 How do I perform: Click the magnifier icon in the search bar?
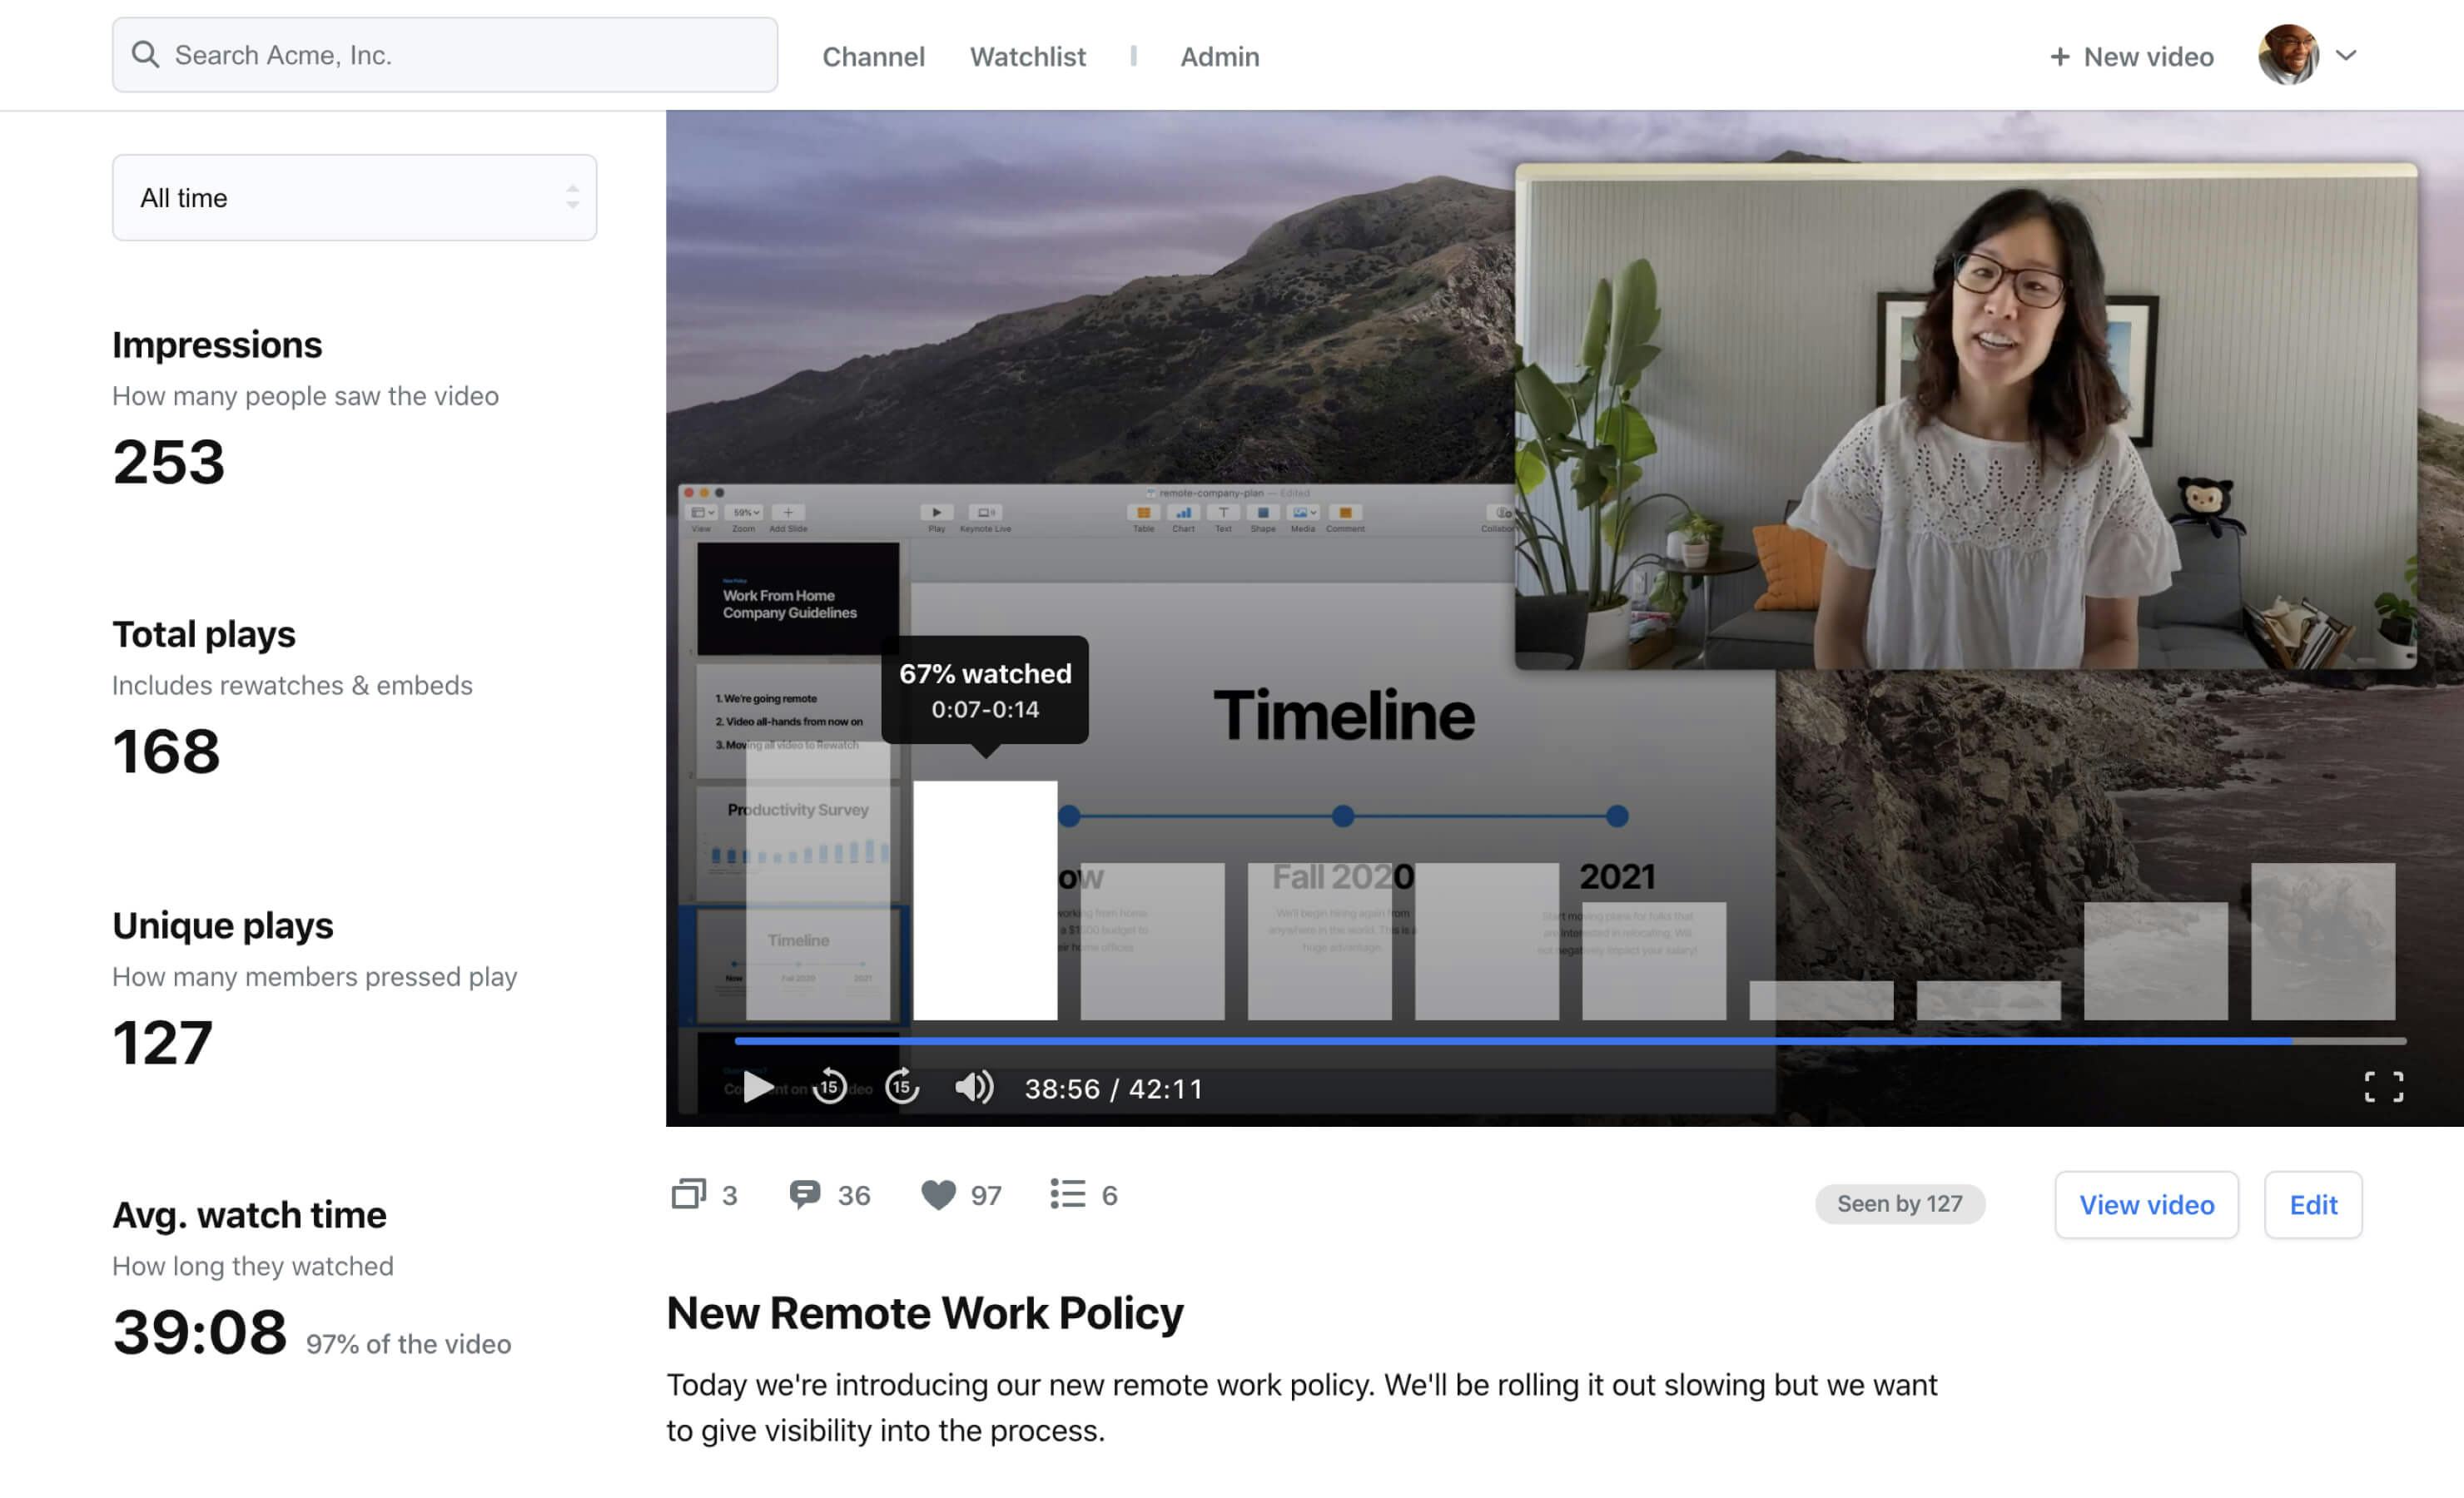(146, 55)
